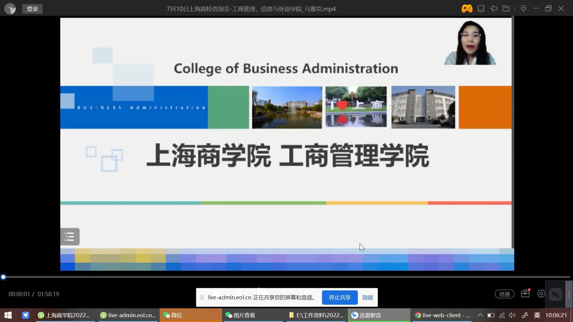Click the grey building photo in slide
The height and width of the screenshot is (322, 573).
coord(423,107)
